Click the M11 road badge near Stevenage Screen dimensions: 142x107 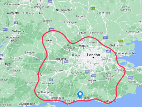point(106,38)
